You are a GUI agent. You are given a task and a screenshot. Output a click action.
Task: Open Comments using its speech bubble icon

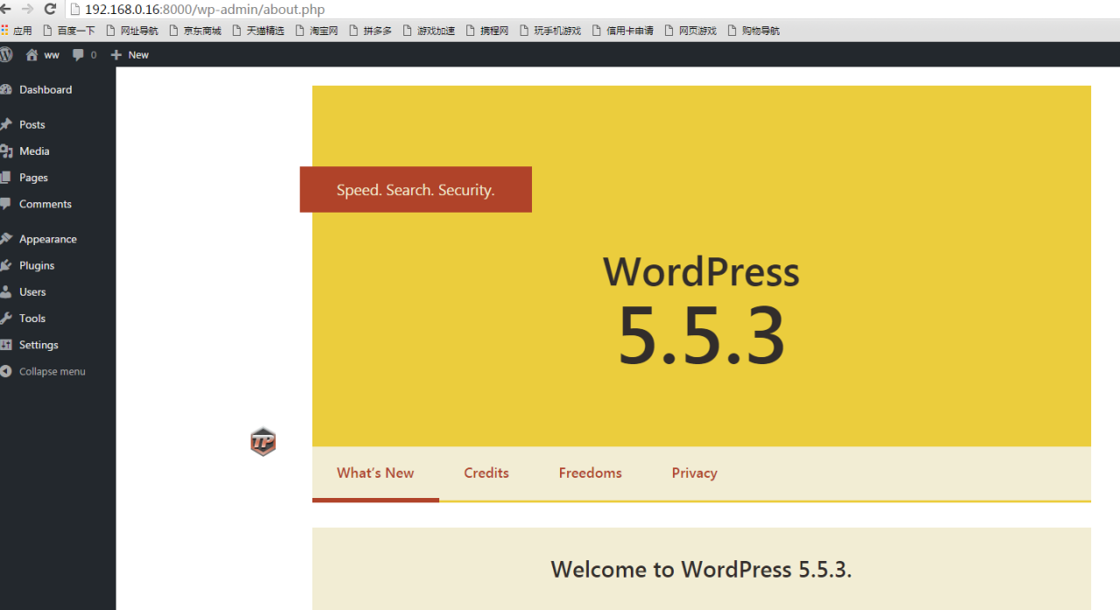click(9, 204)
